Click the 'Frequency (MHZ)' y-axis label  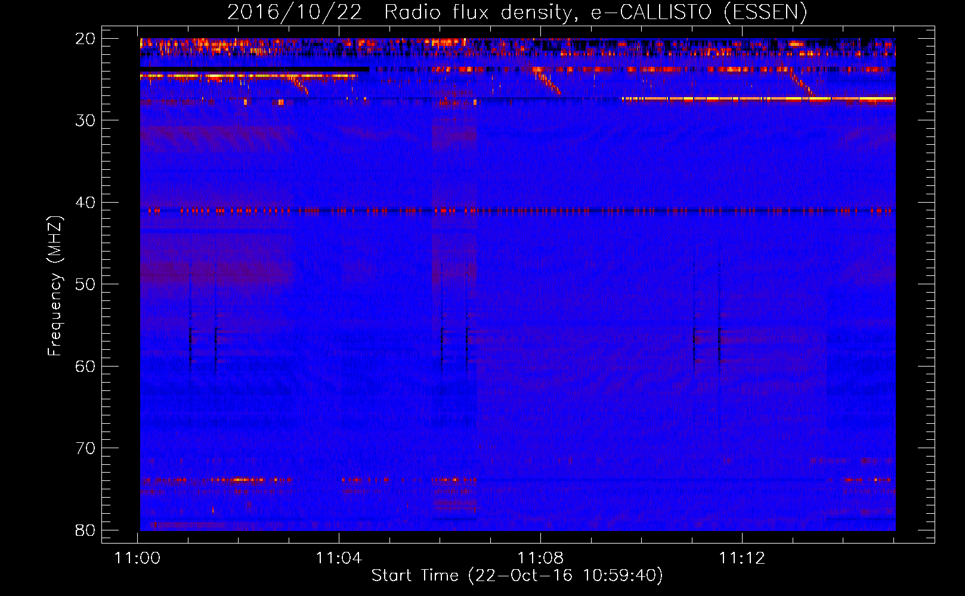(x=55, y=286)
